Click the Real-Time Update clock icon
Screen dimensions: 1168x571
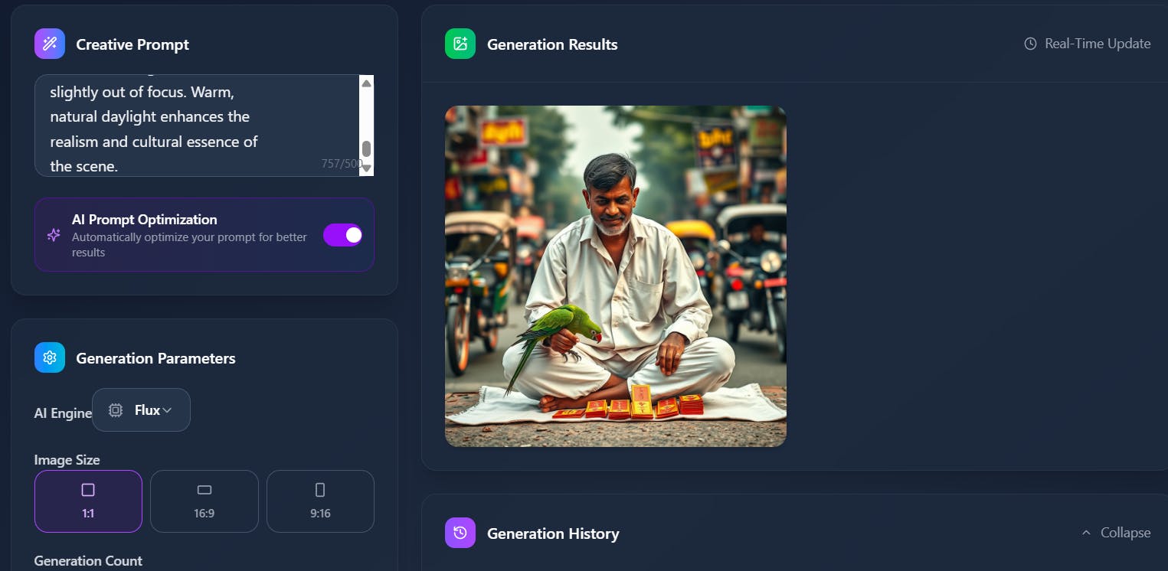tap(1030, 44)
